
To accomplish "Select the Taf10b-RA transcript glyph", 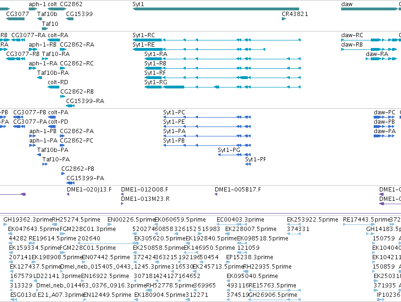I will [x=40, y=78].
